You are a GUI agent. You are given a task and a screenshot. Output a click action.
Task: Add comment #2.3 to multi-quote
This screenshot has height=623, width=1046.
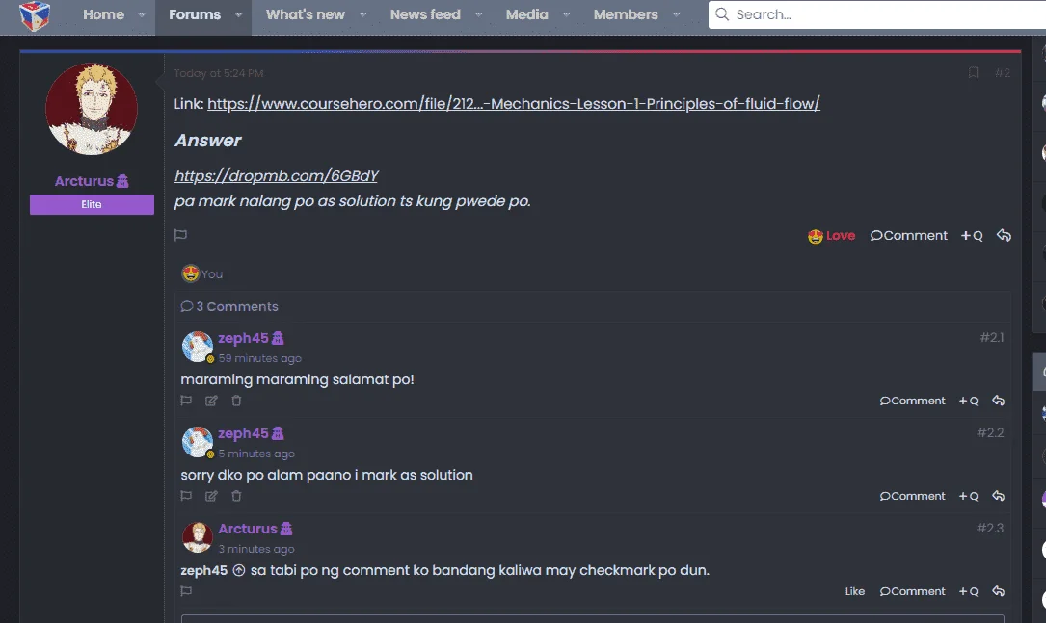pyautogui.click(x=968, y=591)
